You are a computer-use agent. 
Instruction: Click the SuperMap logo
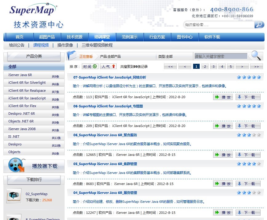point(33,9)
